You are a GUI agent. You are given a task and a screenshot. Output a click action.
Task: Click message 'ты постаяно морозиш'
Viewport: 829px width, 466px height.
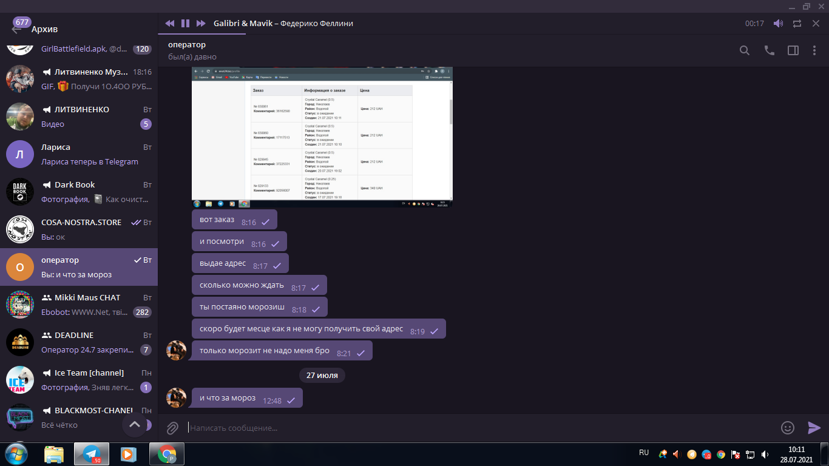point(260,307)
